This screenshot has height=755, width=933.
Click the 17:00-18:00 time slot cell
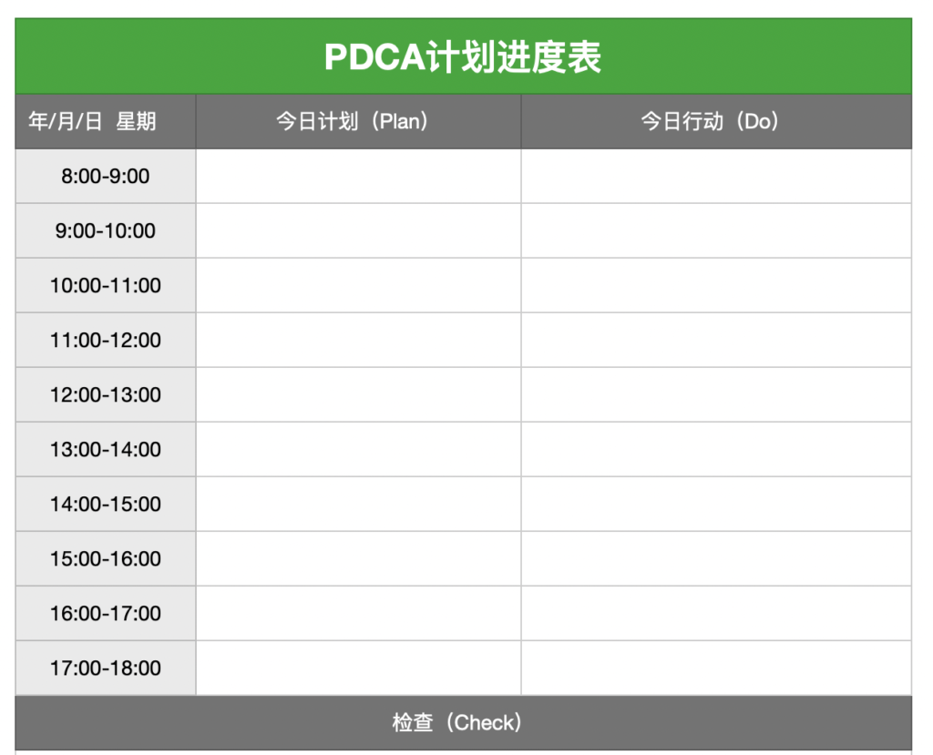[105, 668]
